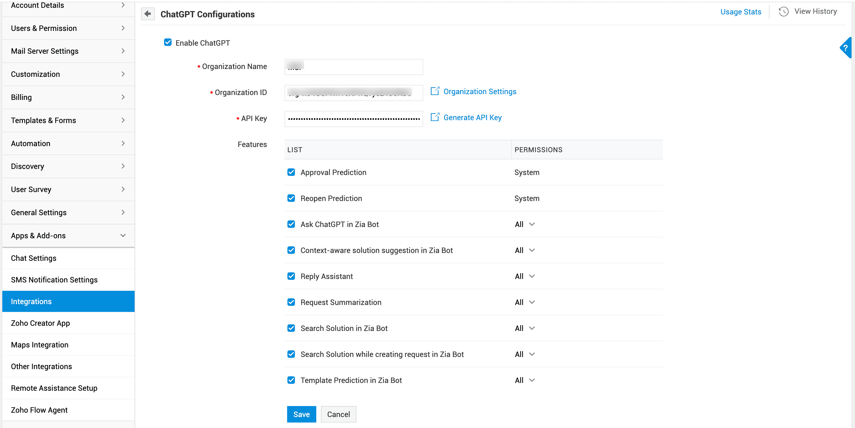Click the View History clock icon

click(783, 12)
